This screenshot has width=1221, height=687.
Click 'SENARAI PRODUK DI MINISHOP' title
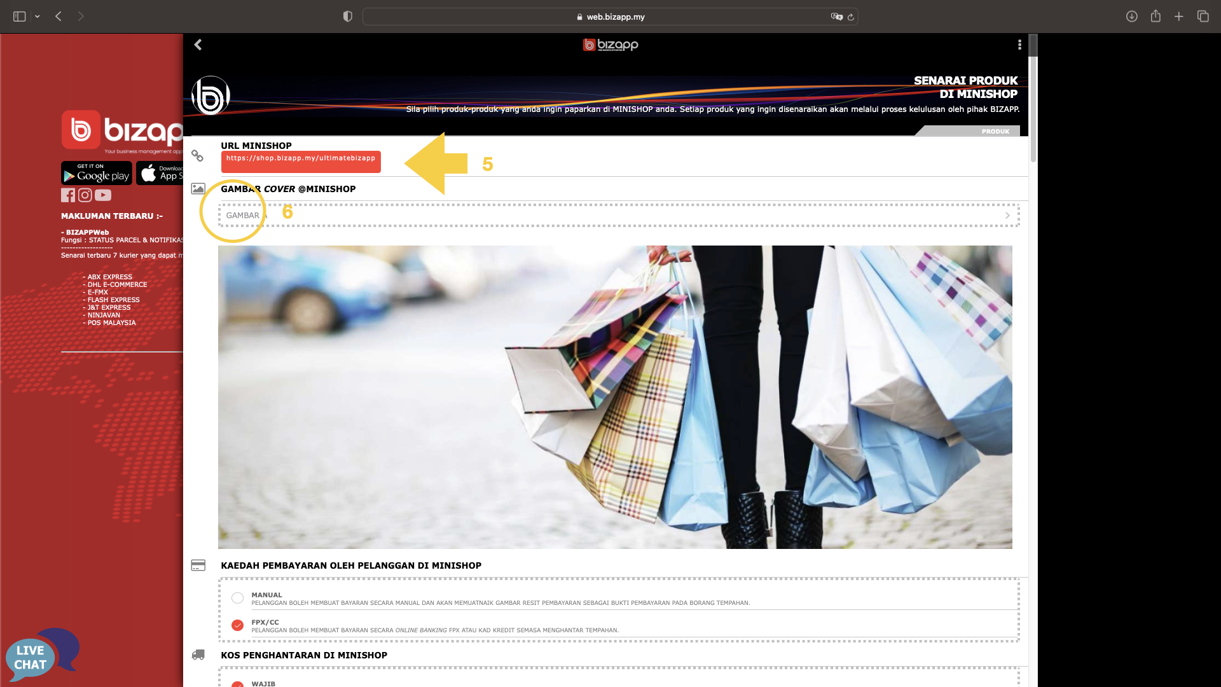[x=965, y=87]
